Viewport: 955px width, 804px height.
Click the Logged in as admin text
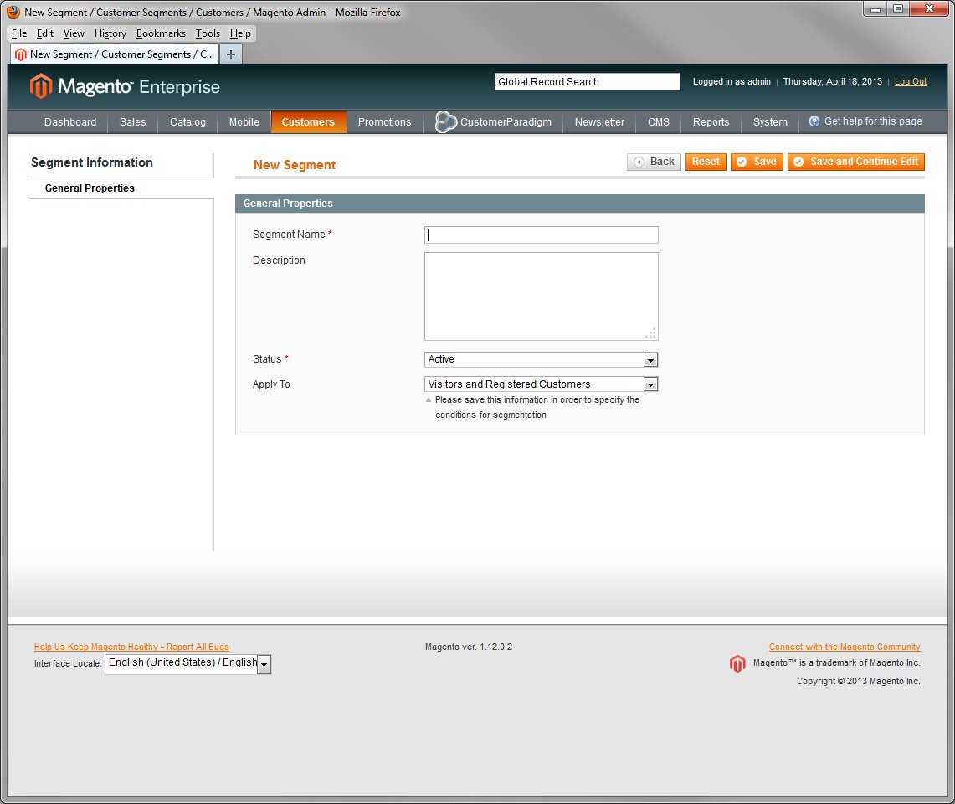[x=732, y=82]
